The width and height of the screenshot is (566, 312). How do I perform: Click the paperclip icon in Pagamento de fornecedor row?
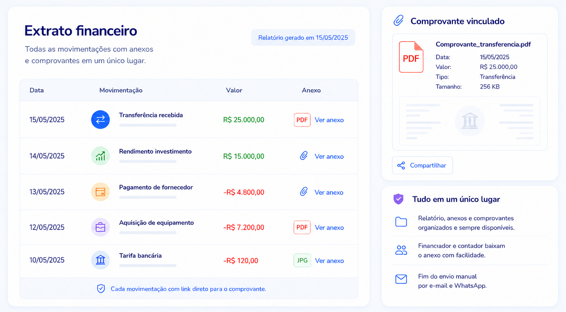click(304, 192)
